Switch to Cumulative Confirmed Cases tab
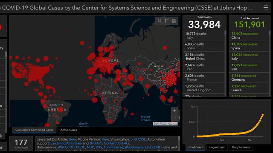This screenshot has height=153, width=273. (34, 130)
